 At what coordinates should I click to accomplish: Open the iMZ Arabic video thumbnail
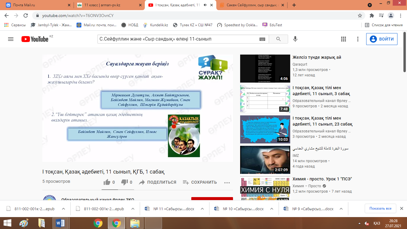coord(265,160)
